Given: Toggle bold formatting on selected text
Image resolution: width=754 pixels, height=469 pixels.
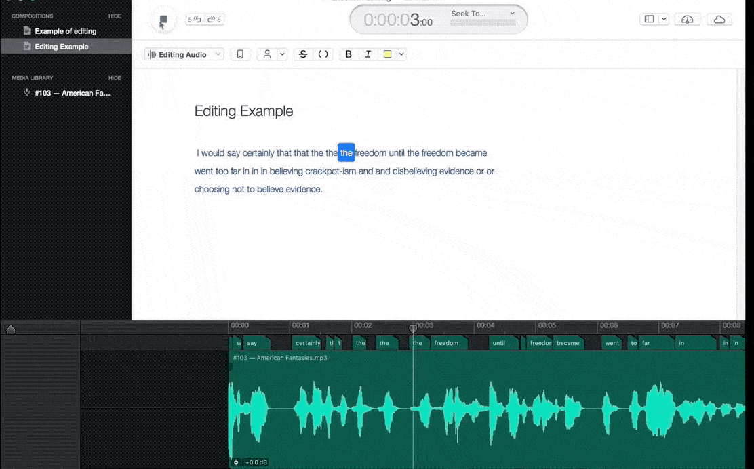Looking at the screenshot, I should tap(348, 54).
